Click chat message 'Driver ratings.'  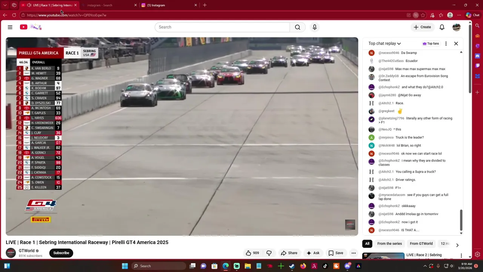[x=406, y=180]
